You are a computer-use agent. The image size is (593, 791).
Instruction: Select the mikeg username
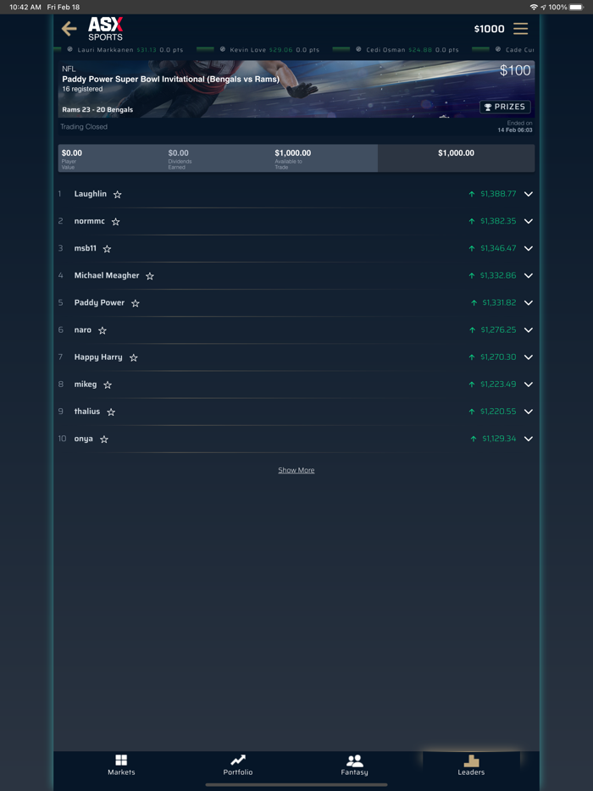pyautogui.click(x=86, y=384)
